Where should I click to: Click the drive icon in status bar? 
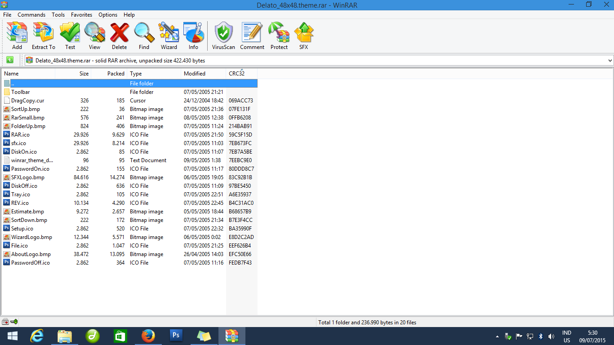(5, 322)
